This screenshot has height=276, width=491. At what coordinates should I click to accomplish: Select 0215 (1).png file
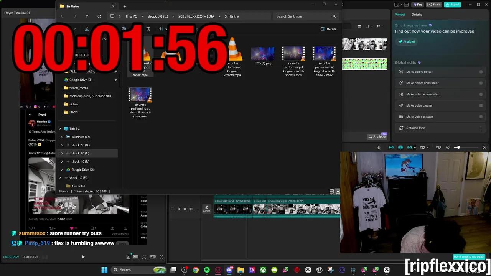click(263, 56)
